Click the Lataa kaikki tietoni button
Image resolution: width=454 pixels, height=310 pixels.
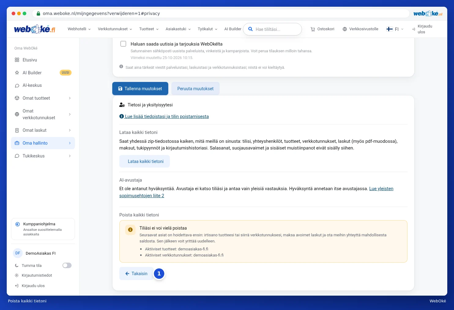click(x=144, y=161)
